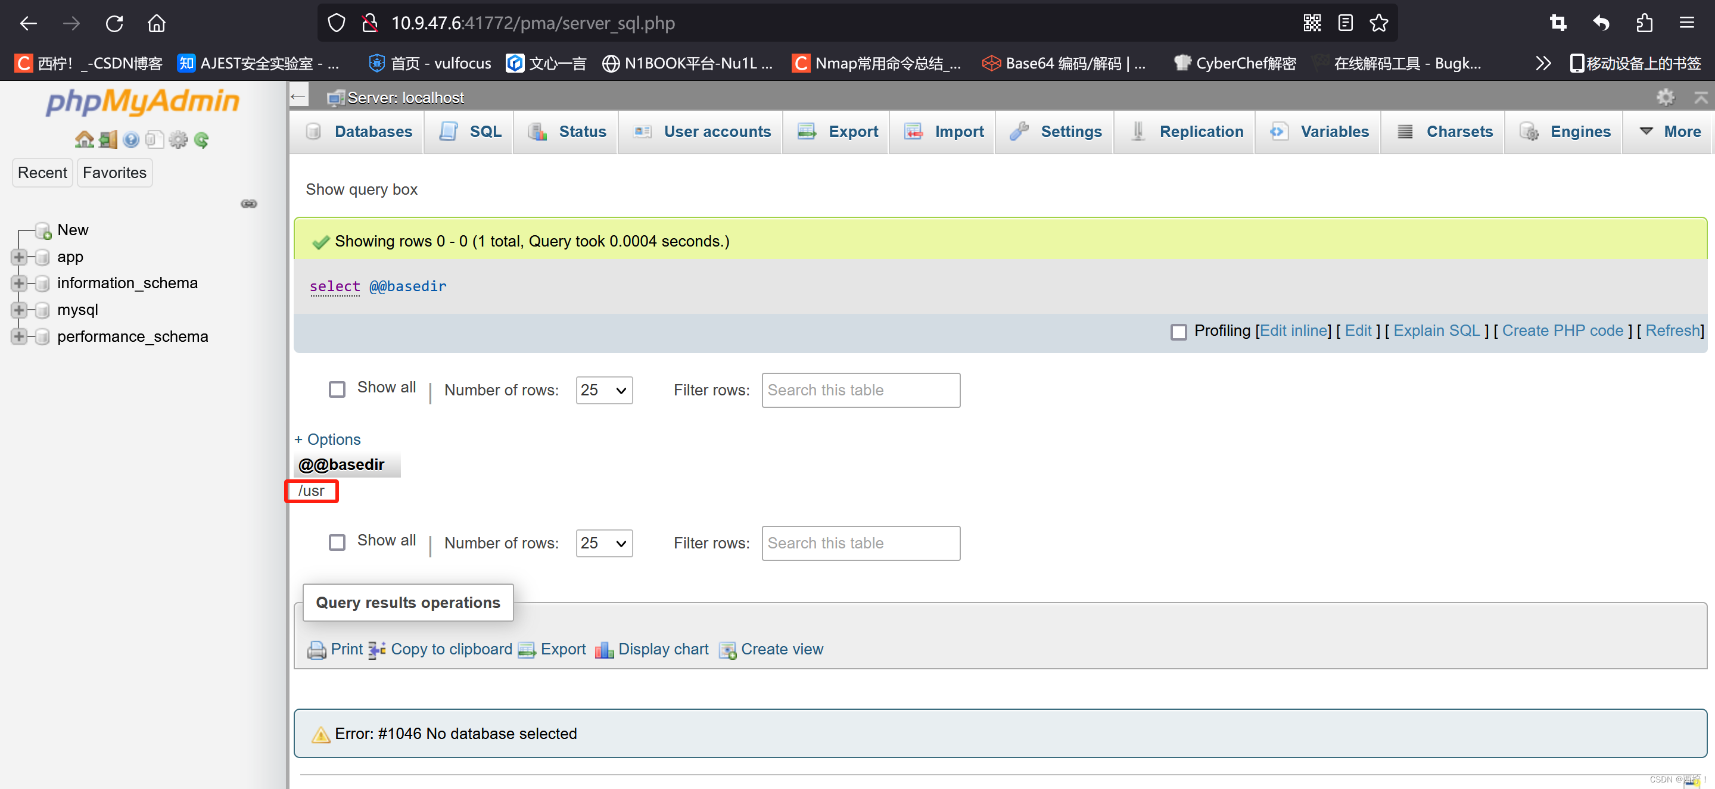Enable Show all below the Options section
The height and width of the screenshot is (789, 1715).
point(337,542)
